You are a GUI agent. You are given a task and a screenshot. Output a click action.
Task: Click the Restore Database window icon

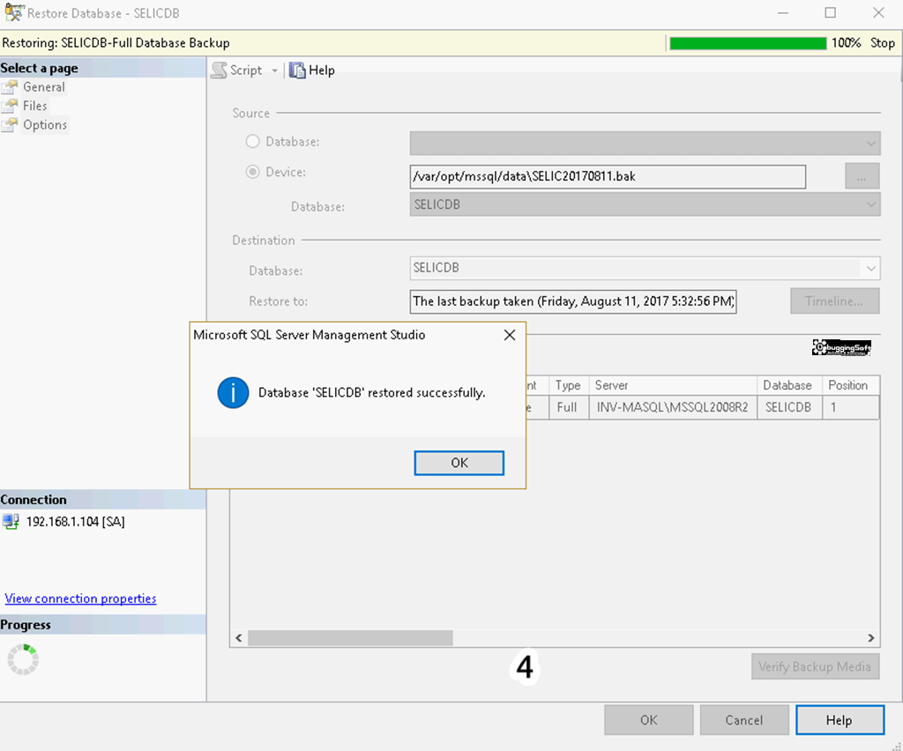(x=14, y=12)
